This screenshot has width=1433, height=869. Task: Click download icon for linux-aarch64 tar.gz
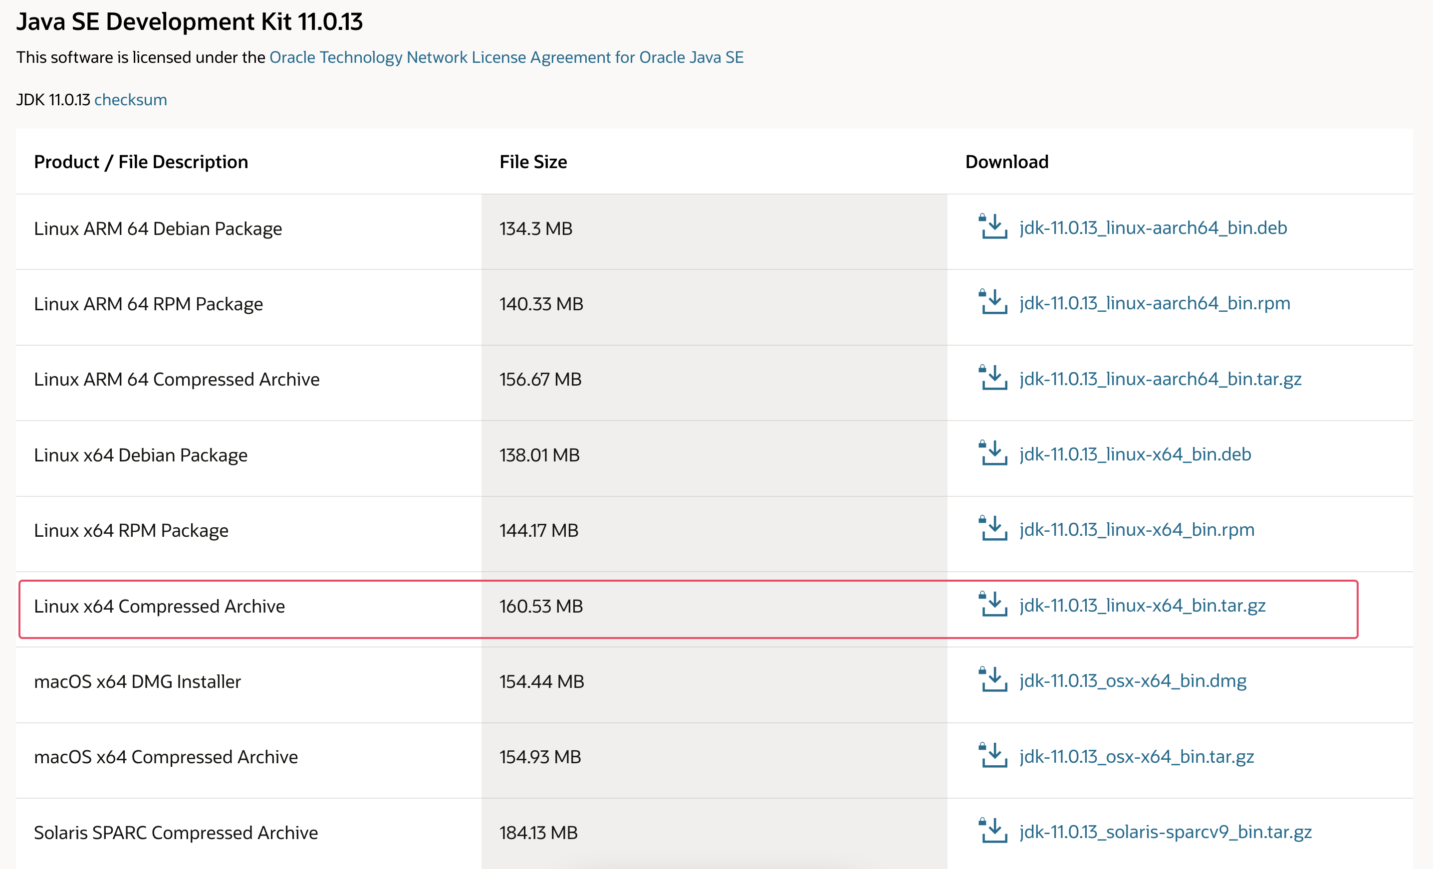[x=993, y=378]
